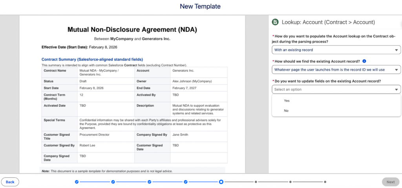Select "Yes" from the dropdown list
The image size is (402, 188).
287,101
